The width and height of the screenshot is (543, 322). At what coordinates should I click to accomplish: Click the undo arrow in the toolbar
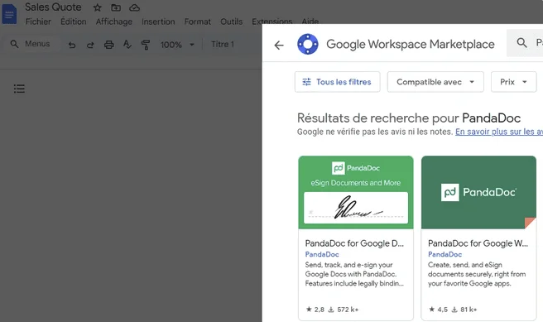[72, 45]
